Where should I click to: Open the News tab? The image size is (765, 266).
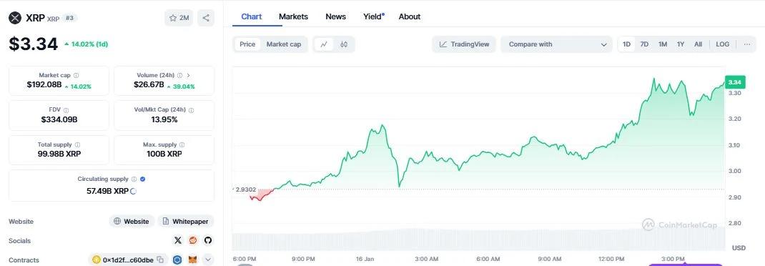pyautogui.click(x=335, y=16)
